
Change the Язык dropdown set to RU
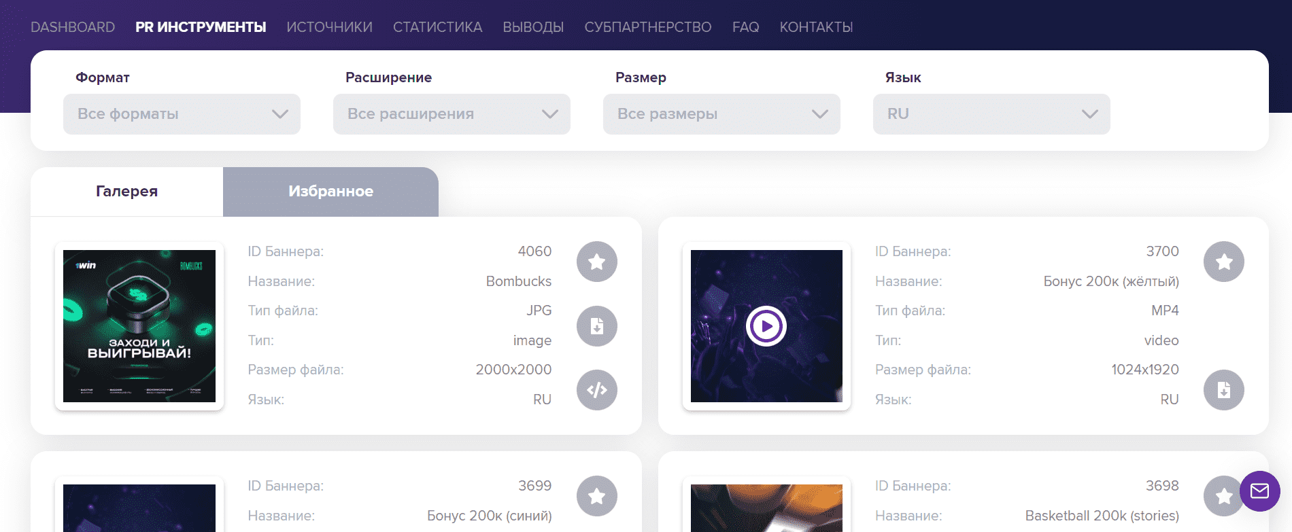coord(991,114)
